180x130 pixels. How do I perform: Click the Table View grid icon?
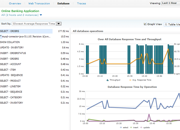[x=166, y=24]
